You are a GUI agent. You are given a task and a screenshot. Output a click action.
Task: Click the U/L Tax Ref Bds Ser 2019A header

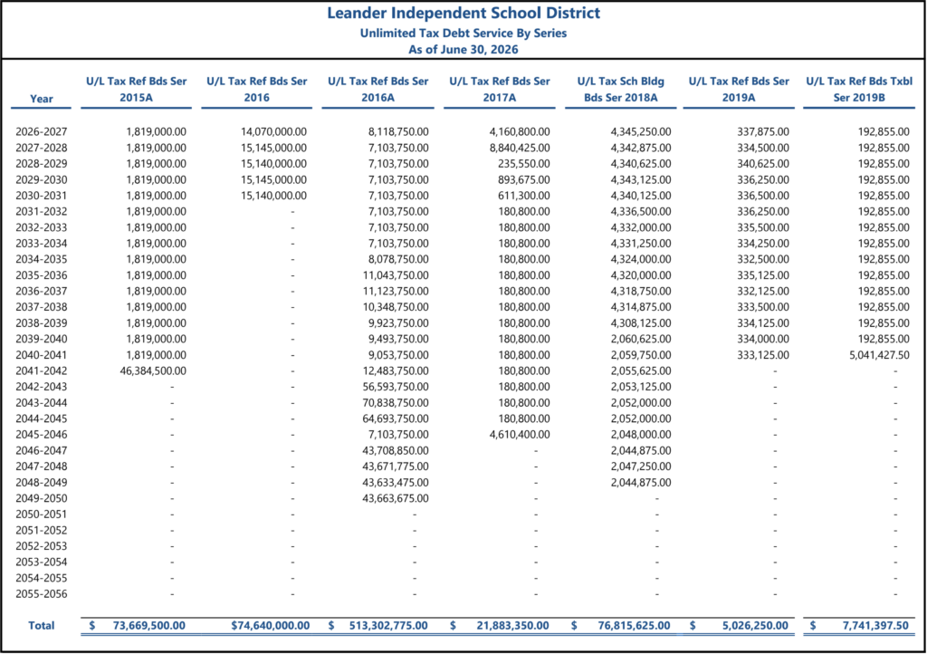739,90
